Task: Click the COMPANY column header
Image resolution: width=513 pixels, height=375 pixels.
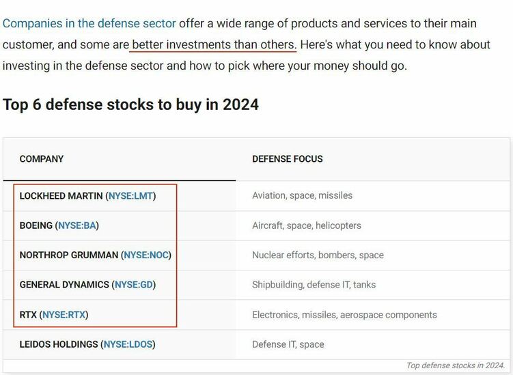Action: pos(42,159)
